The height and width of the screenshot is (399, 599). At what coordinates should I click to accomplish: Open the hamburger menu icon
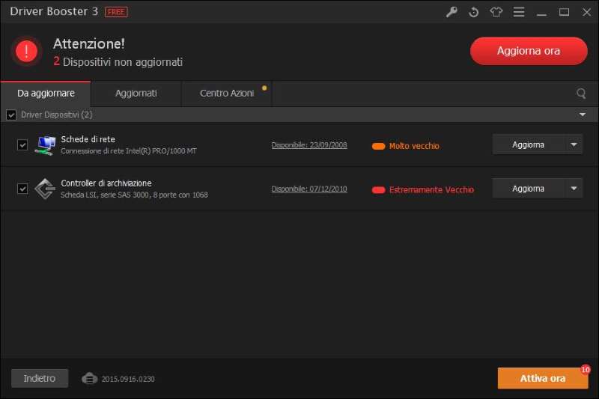518,12
